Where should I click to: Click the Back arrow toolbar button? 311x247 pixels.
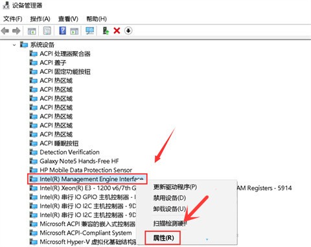pos(5,31)
